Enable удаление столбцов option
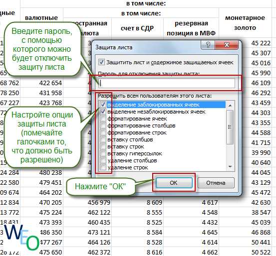This screenshot has width=276, height=256. [x=103, y=160]
